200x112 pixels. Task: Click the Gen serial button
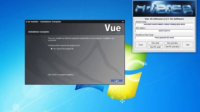pyautogui.click(x=155, y=43)
